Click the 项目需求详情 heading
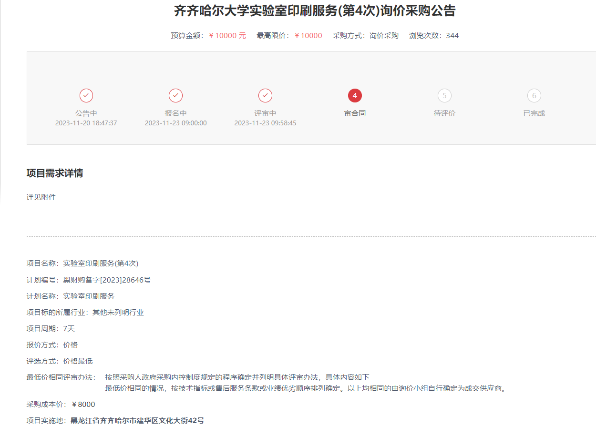The height and width of the screenshot is (426, 596). coord(55,173)
